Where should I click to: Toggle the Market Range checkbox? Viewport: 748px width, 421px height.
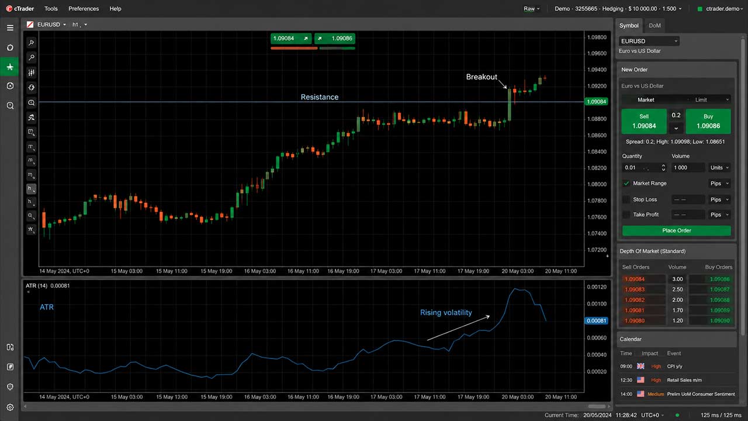[x=626, y=184]
